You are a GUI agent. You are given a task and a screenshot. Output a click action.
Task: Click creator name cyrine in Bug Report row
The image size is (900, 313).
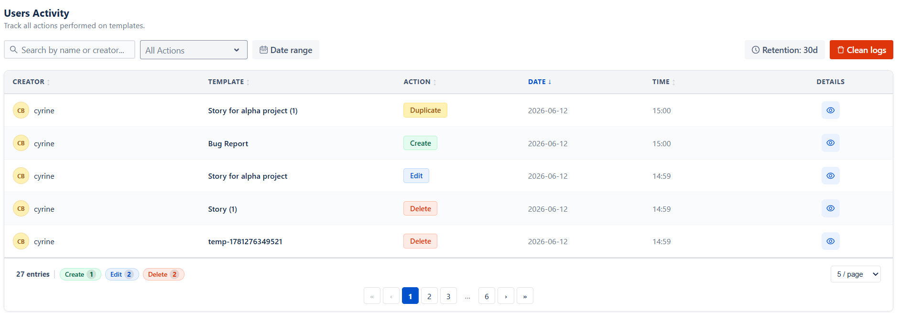(x=44, y=143)
